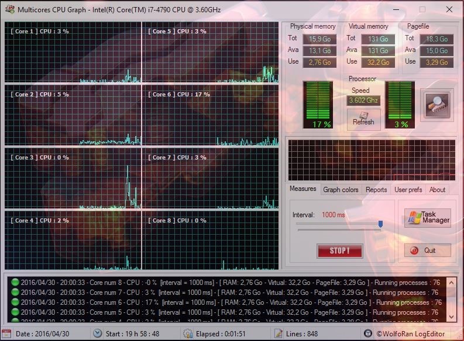Click the calendar icon beside the date
This screenshot has height=341, width=464.
[x=8, y=333]
